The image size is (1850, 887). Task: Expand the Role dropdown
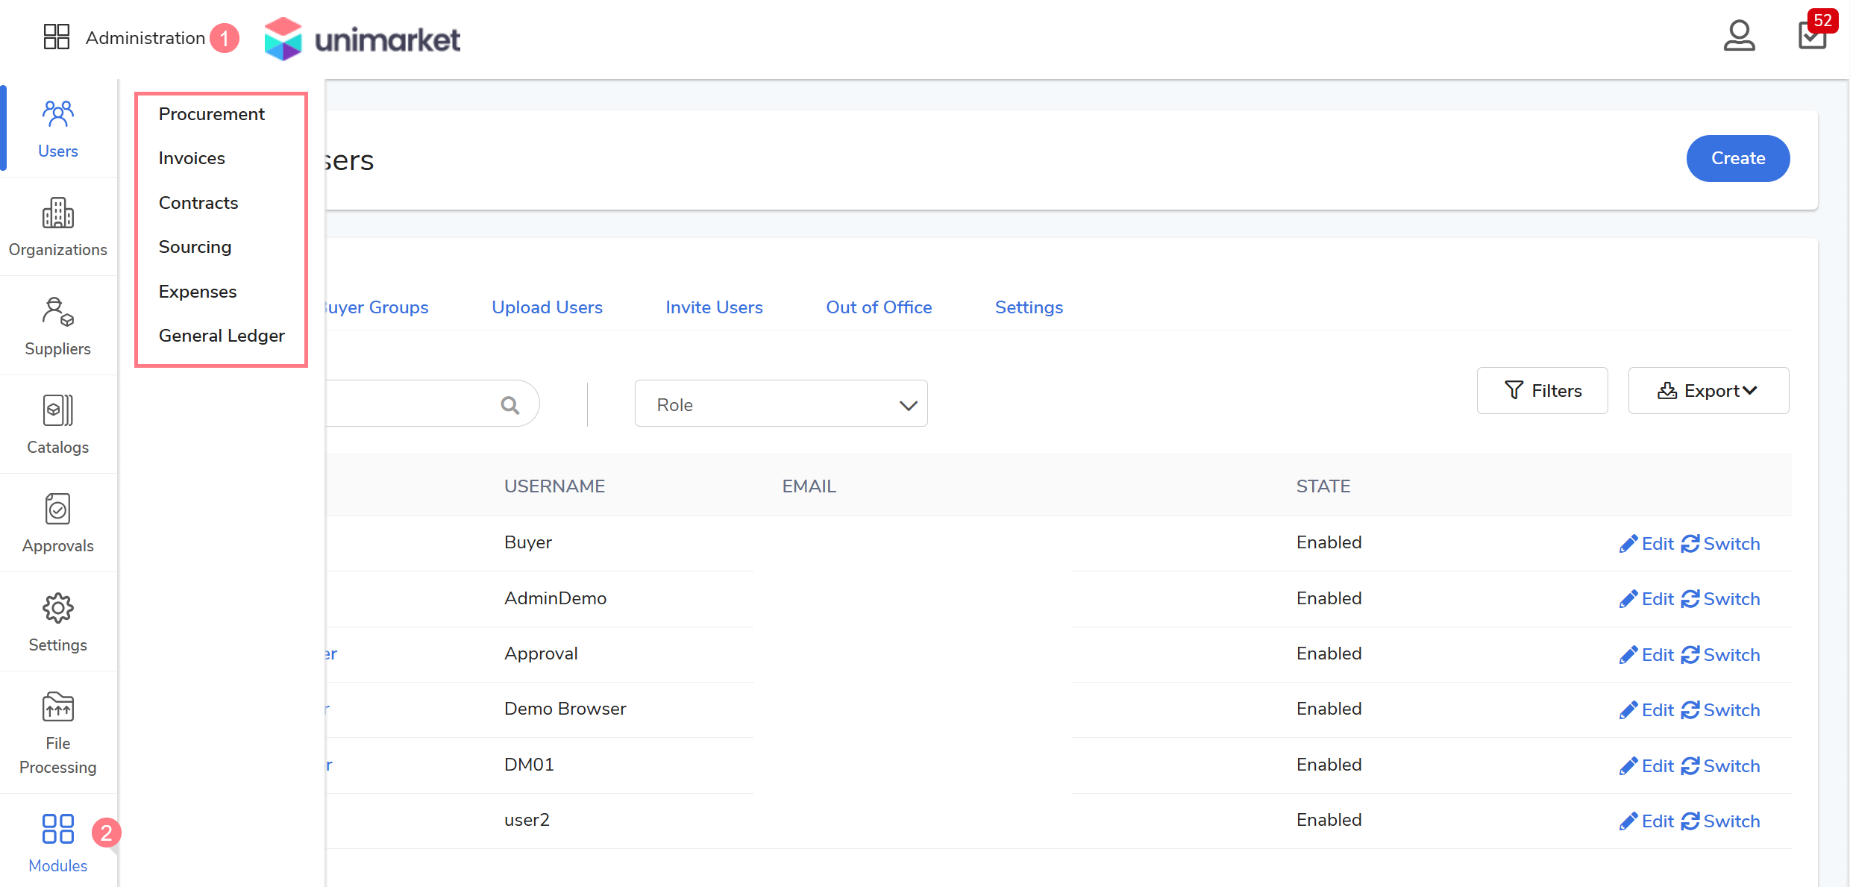[x=780, y=404]
